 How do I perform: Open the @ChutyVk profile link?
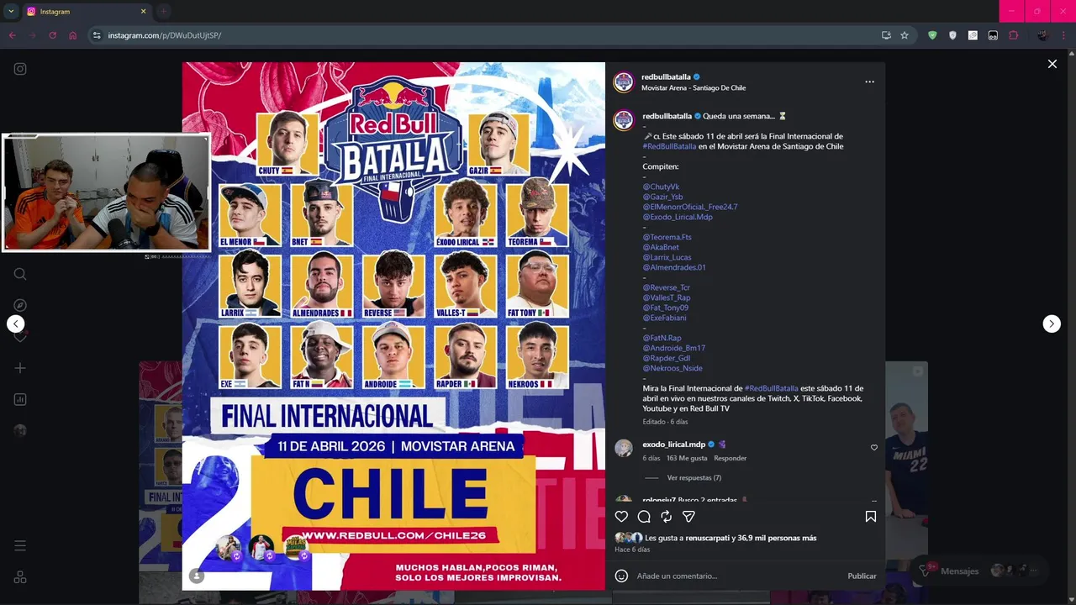pos(661,187)
